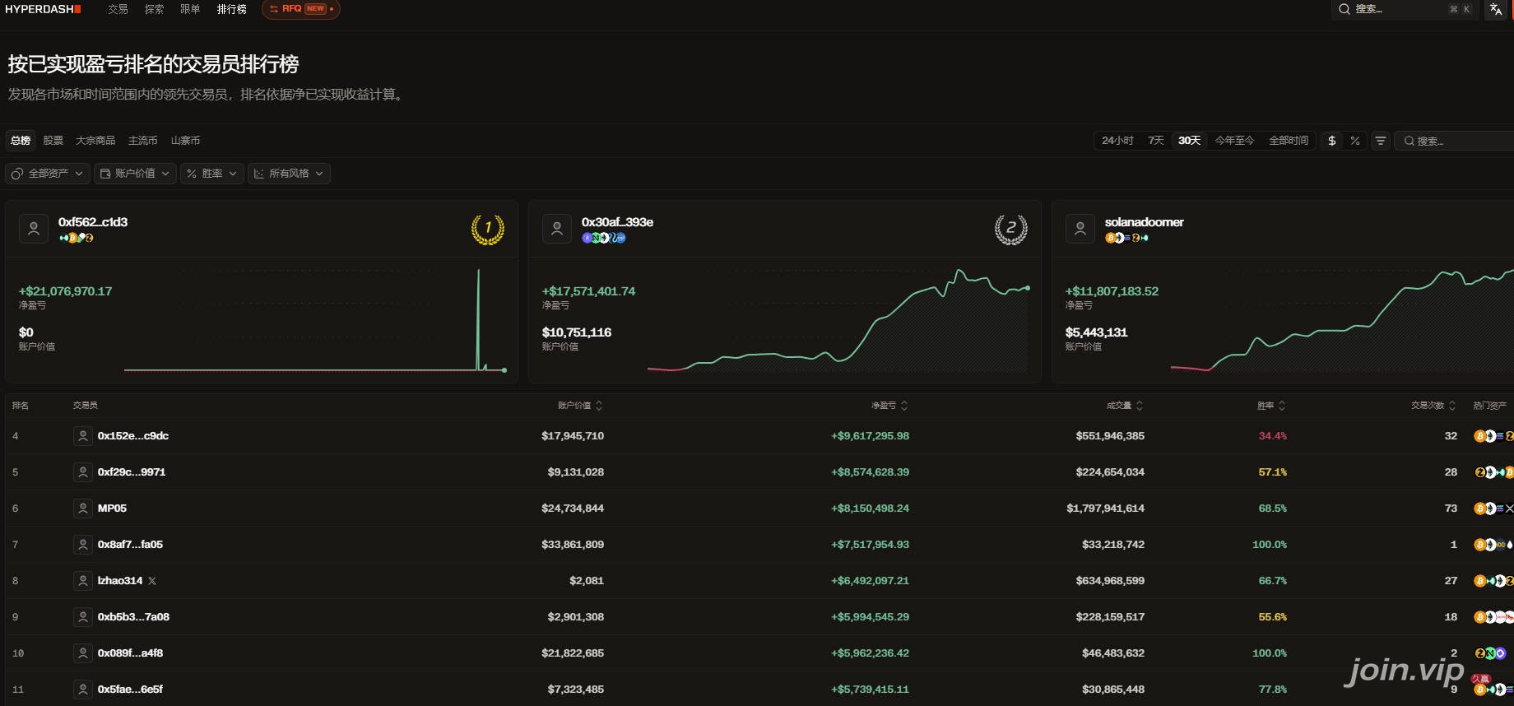
Task: Click avatar icon in 0x152e...c9dc row
Action: click(x=83, y=436)
